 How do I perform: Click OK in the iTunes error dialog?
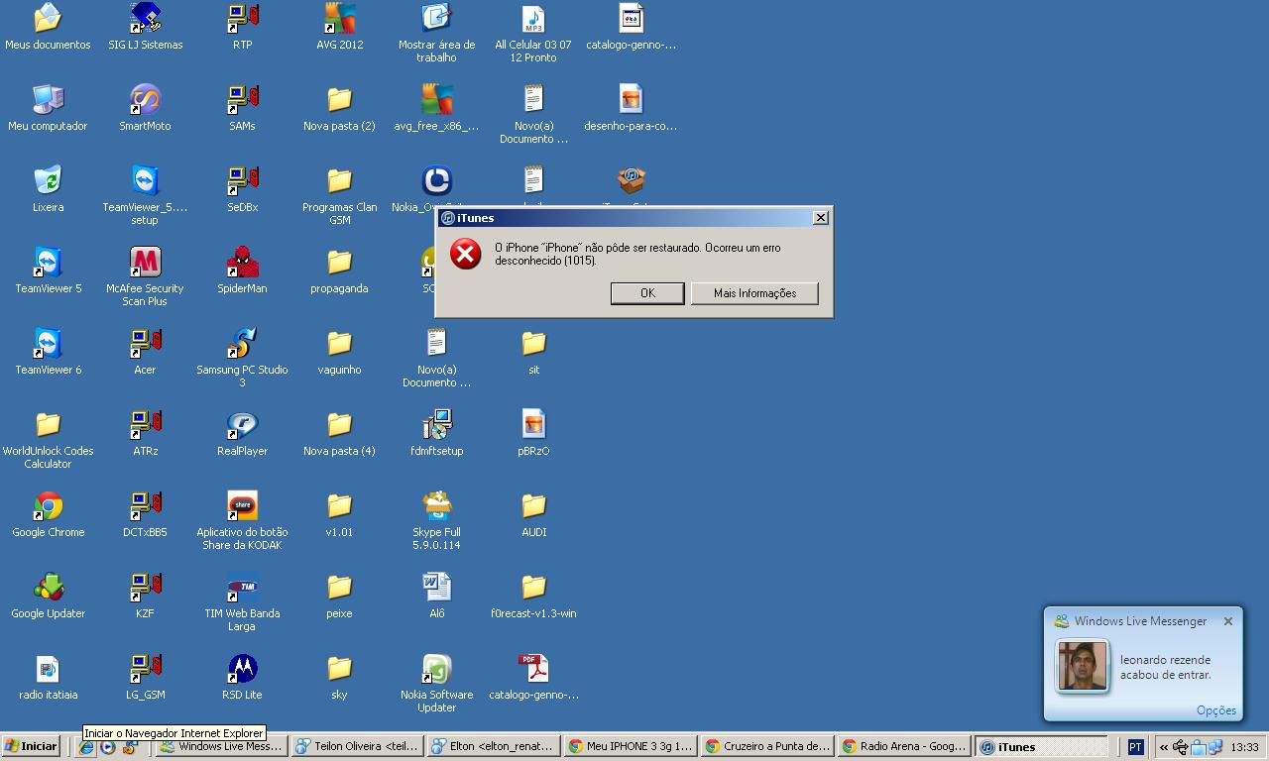647,292
